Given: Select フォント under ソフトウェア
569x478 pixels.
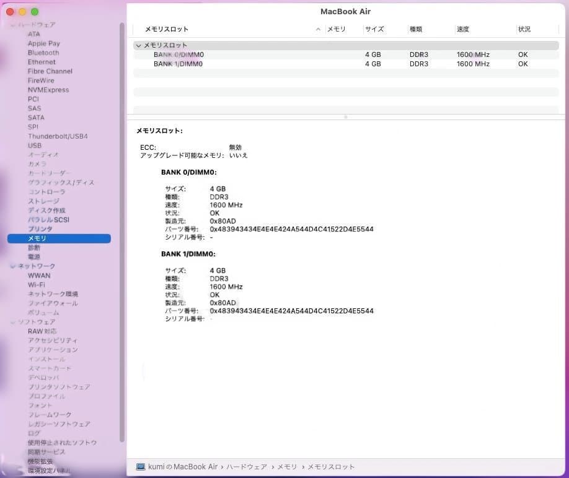Looking at the screenshot, I should pos(38,406).
